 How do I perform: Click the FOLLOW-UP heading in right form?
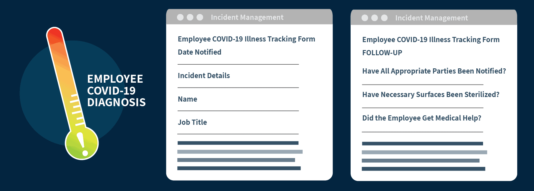point(382,53)
